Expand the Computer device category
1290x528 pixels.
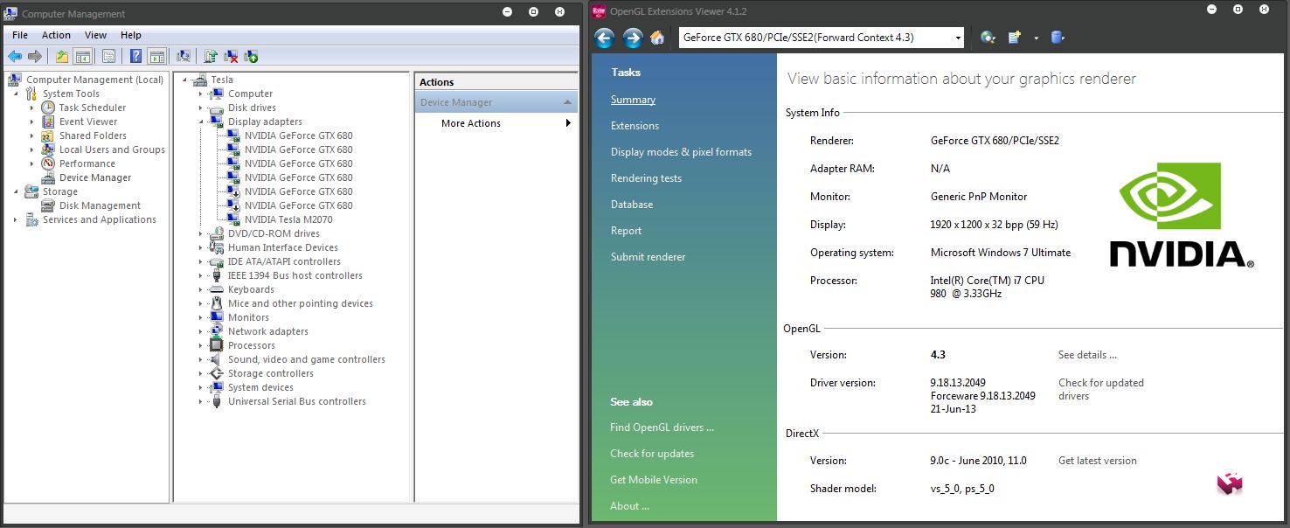click(x=201, y=94)
